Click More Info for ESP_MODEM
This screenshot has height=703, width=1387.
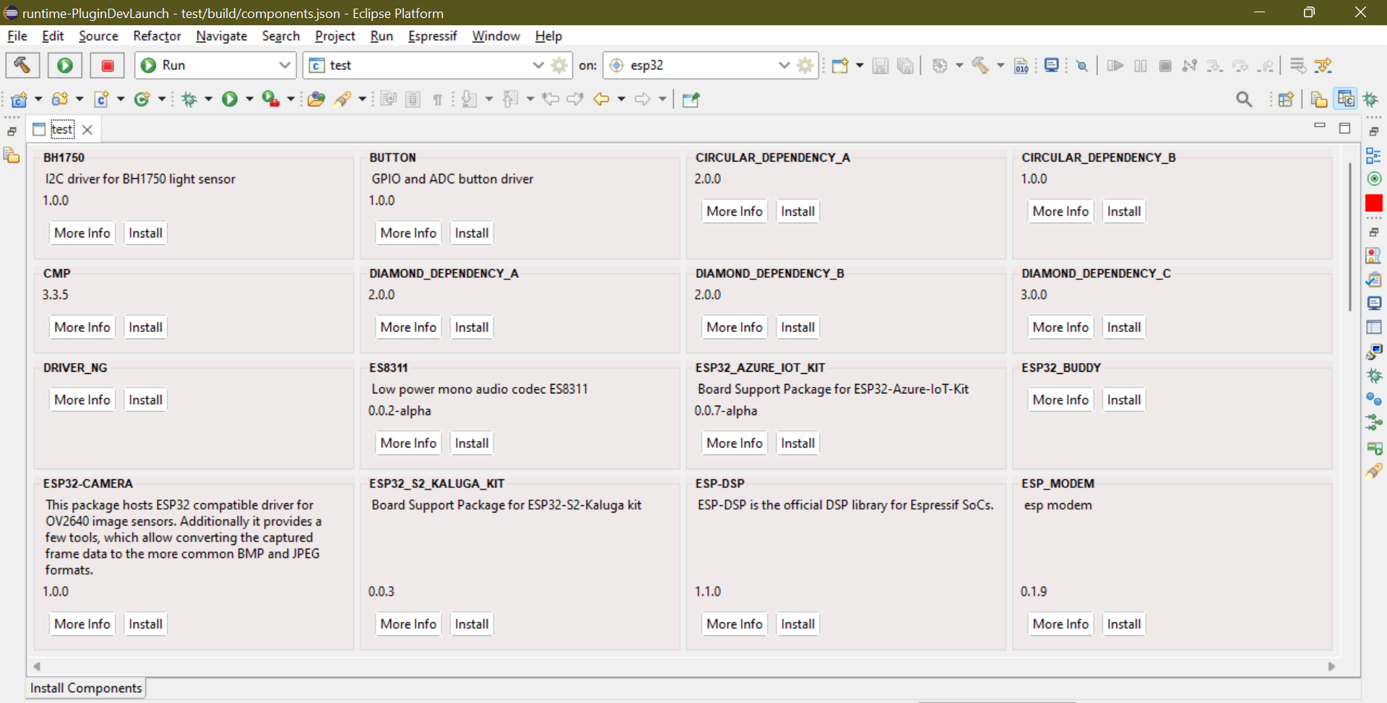click(x=1060, y=624)
